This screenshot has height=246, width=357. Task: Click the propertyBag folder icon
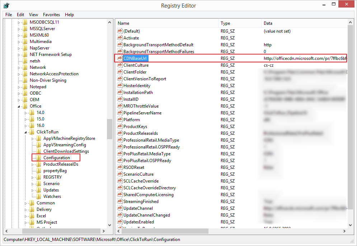pyautogui.click(x=39, y=170)
